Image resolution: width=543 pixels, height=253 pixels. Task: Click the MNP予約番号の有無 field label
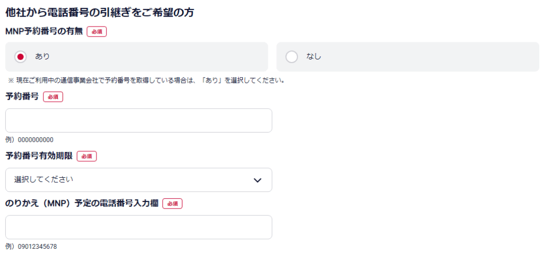tap(44, 32)
